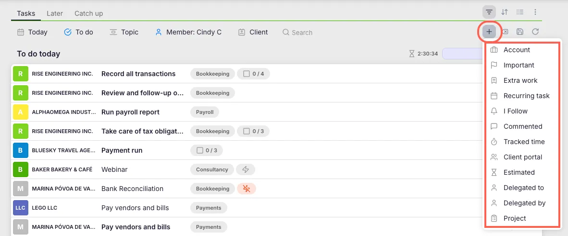
Task: Click the save filter floppy icon
Action: pos(520,32)
